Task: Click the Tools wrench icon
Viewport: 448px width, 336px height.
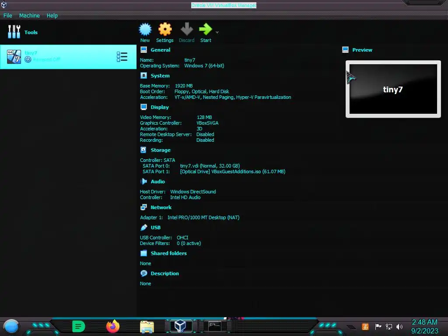Action: [14, 31]
